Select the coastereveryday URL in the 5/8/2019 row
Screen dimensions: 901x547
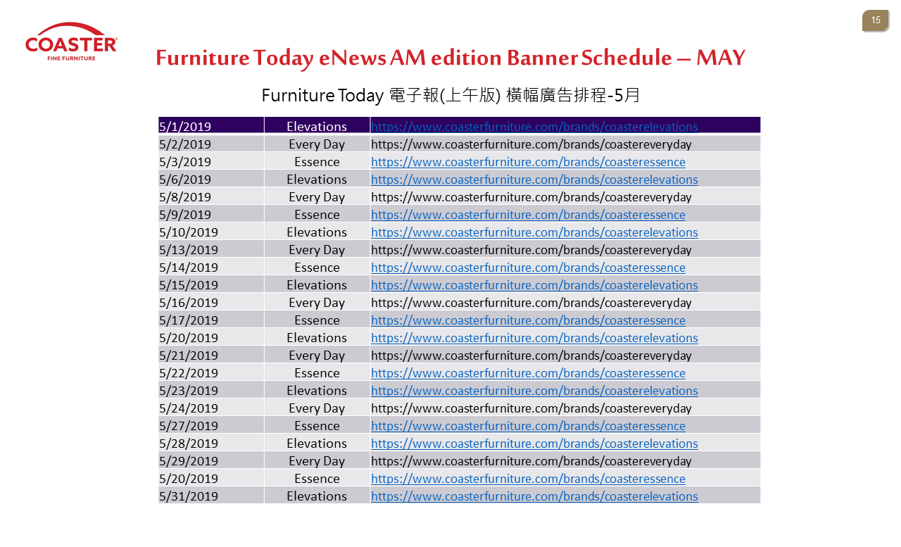531,197
